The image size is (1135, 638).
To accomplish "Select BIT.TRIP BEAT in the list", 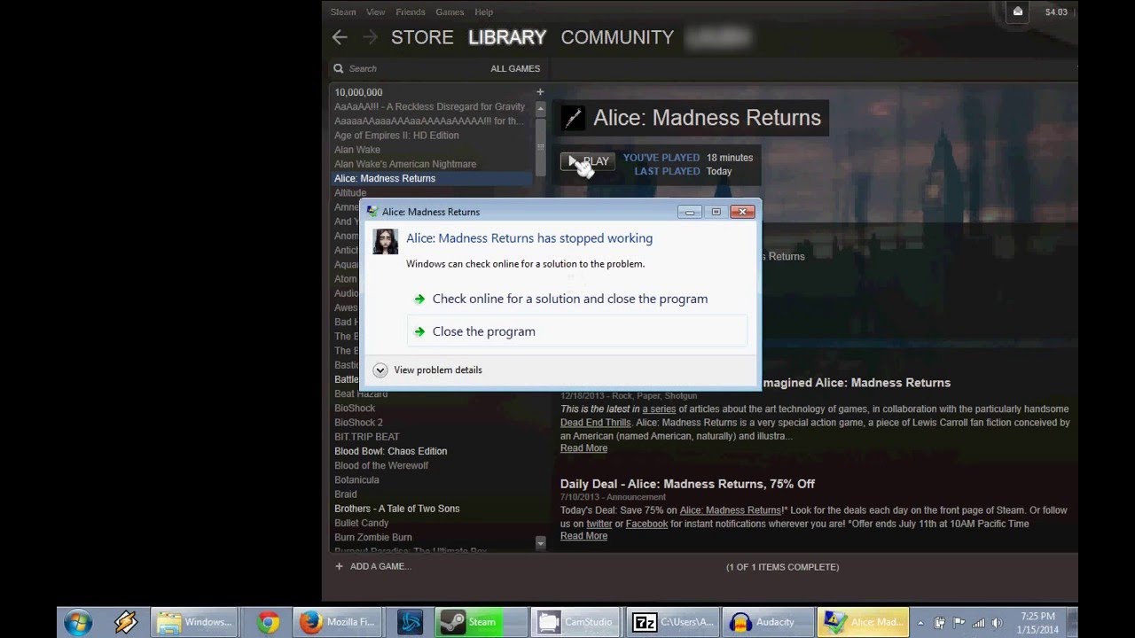I will click(367, 437).
